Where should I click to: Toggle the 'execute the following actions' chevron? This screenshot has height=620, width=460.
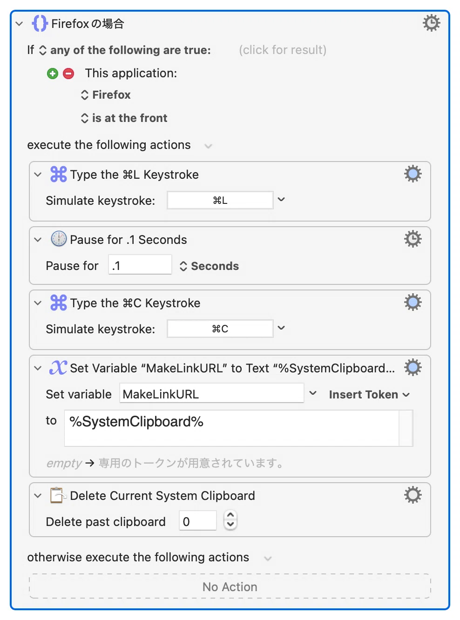208,146
